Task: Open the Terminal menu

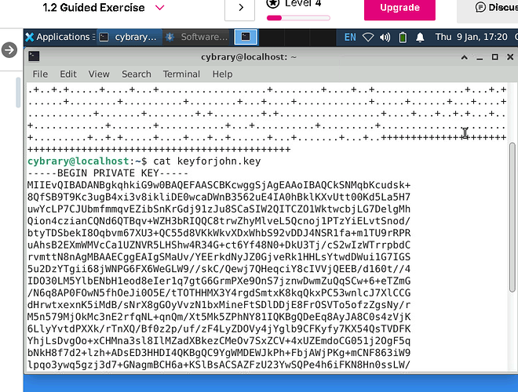Action: coord(181,74)
